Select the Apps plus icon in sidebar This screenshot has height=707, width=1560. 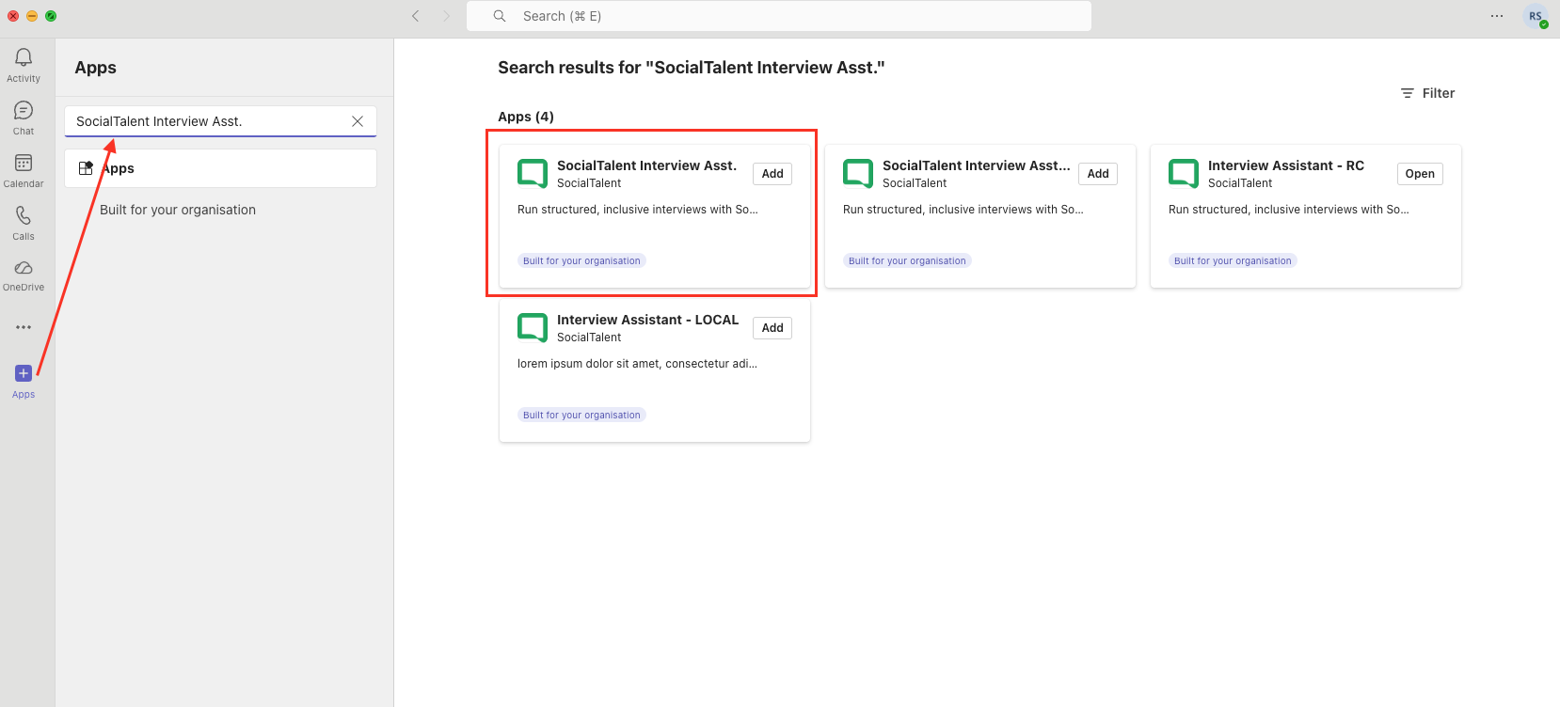click(x=24, y=373)
